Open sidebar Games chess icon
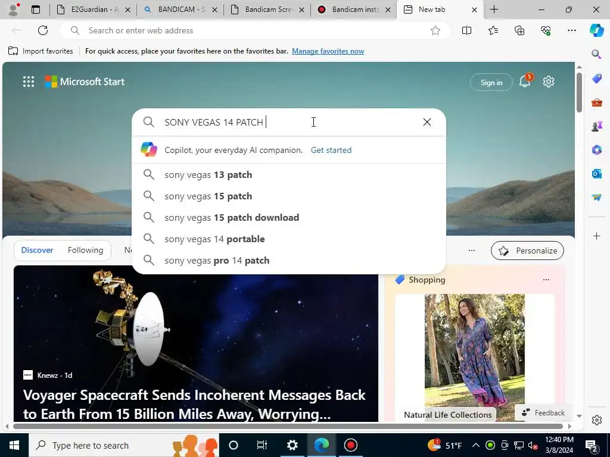610x457 pixels. pos(596,126)
